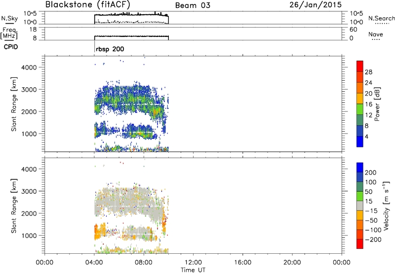Click the date '26/Jan/2015'
The image size is (395, 273).
pos(316,4)
